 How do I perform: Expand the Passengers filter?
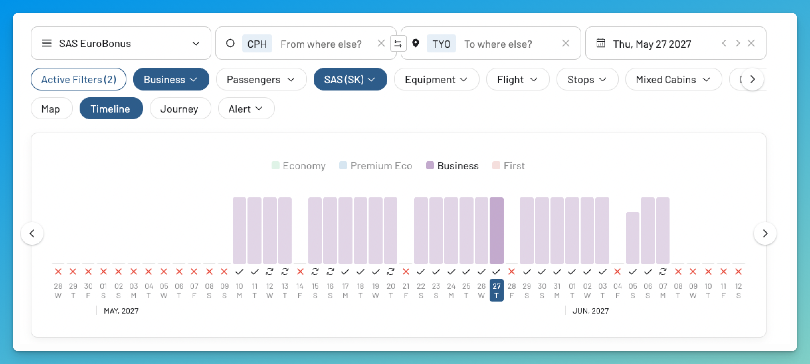pyautogui.click(x=261, y=79)
